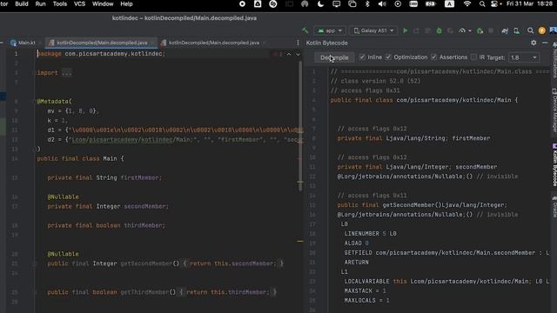Click the '@Metadata(' annotation line
The image size is (557, 313).
54,102
